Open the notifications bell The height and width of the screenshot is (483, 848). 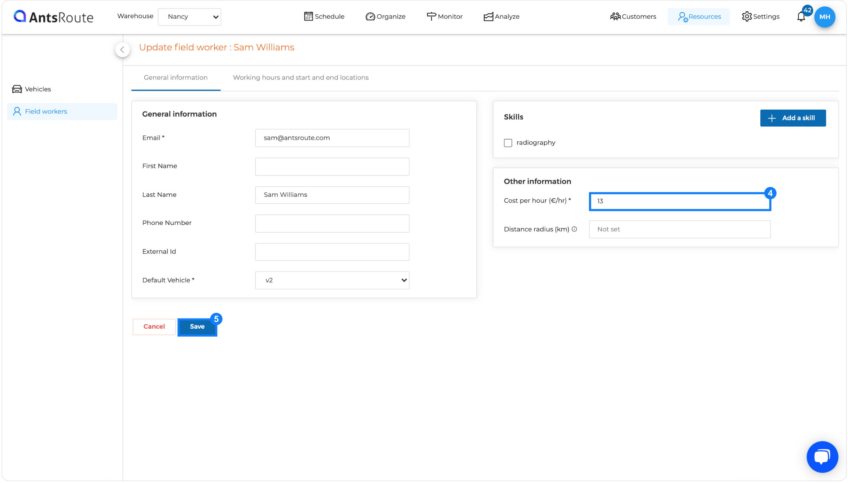tap(801, 17)
